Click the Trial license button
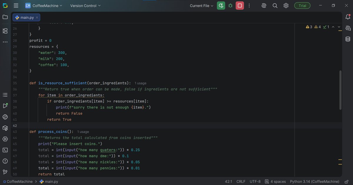Image resolution: width=353 pixels, height=185 pixels. click(302, 6)
